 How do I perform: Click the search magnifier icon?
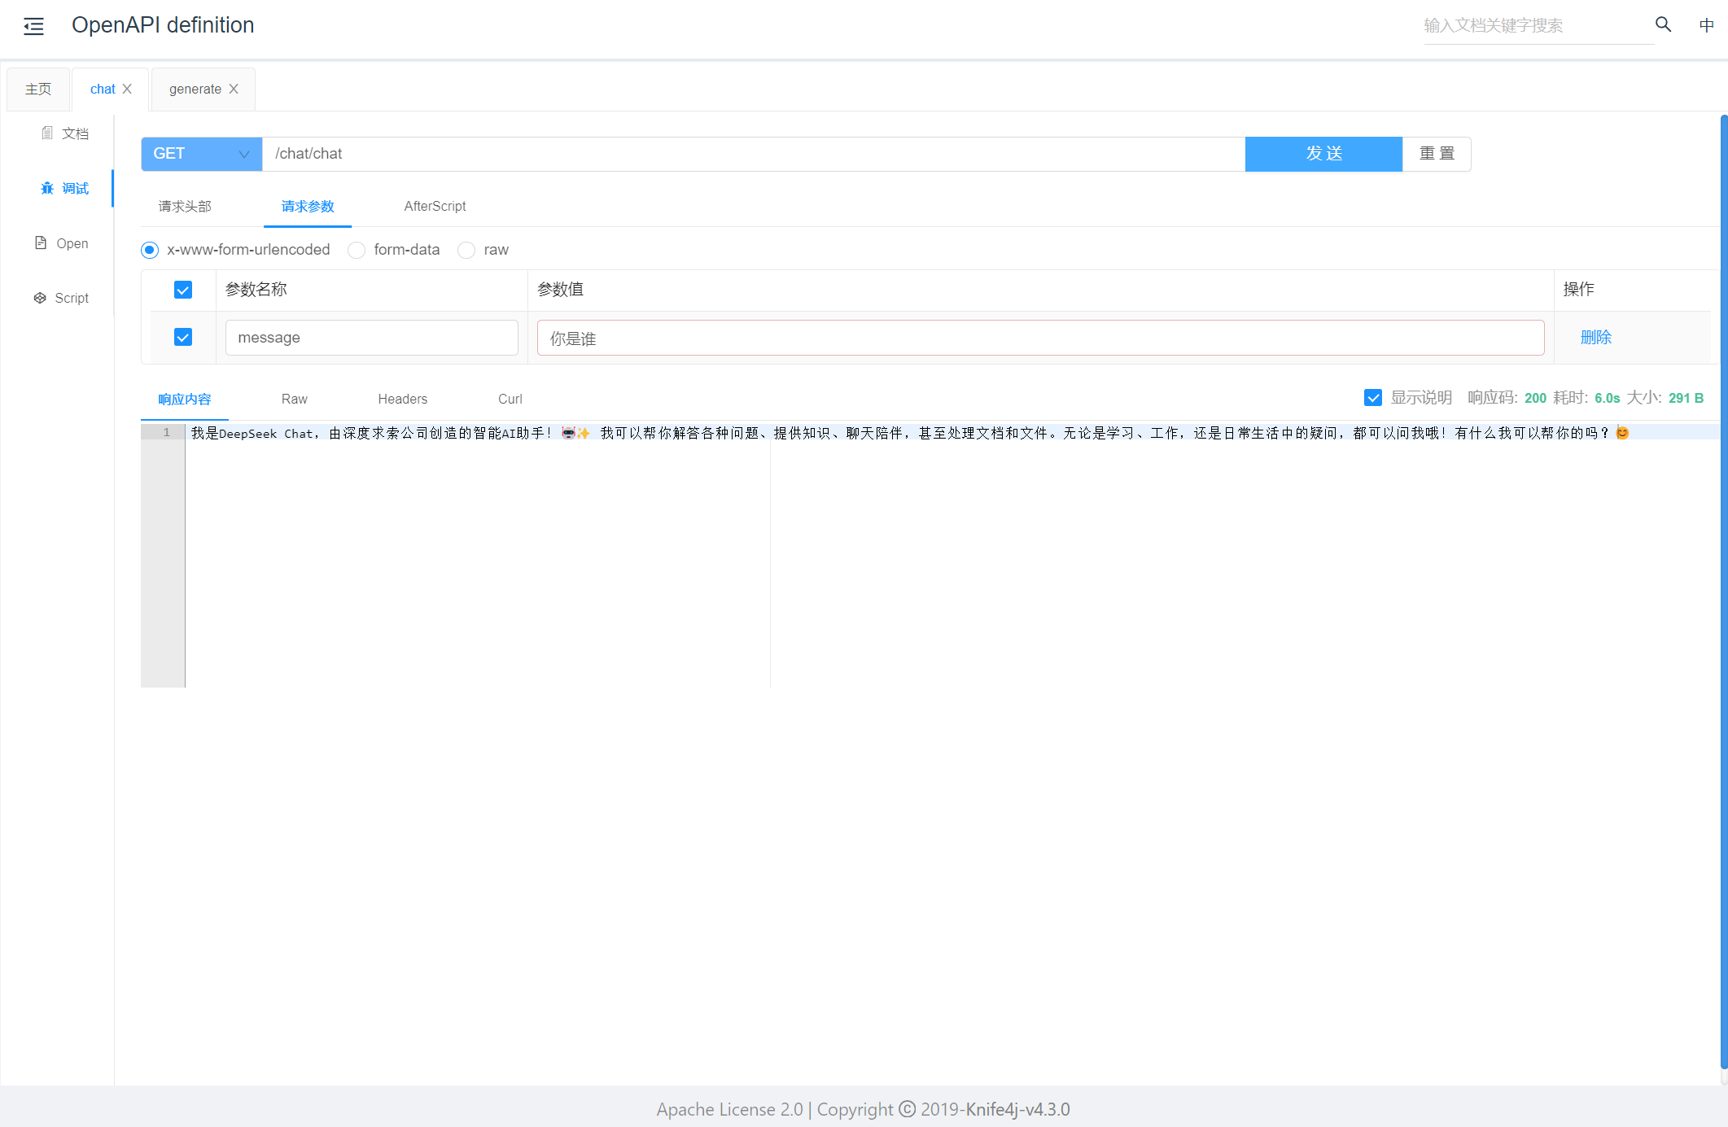click(1663, 24)
